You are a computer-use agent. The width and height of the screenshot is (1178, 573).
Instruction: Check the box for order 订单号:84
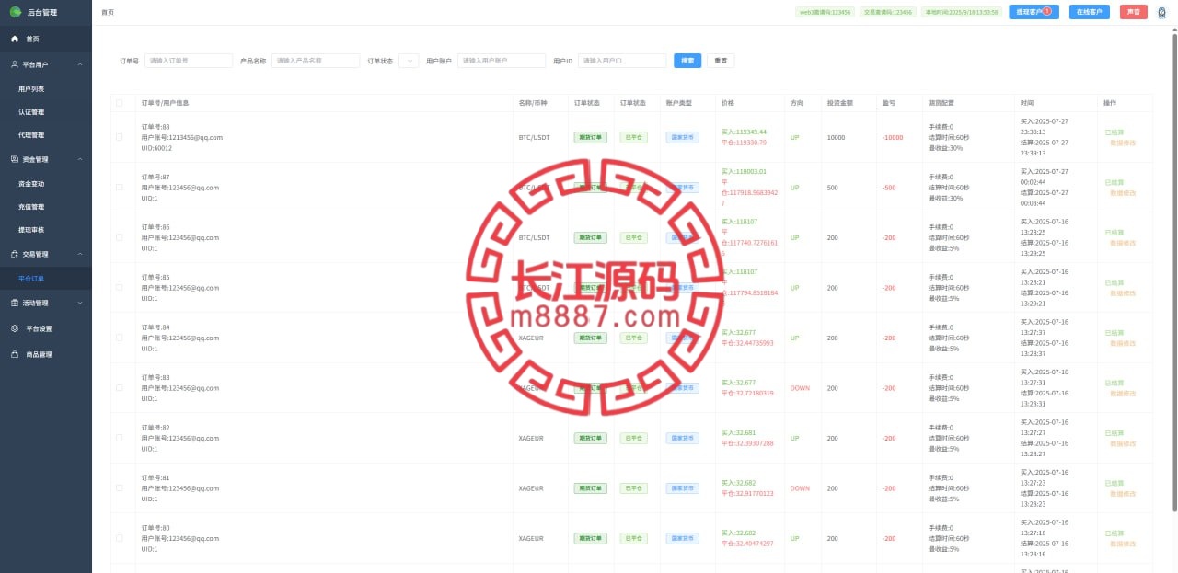pyautogui.click(x=119, y=338)
